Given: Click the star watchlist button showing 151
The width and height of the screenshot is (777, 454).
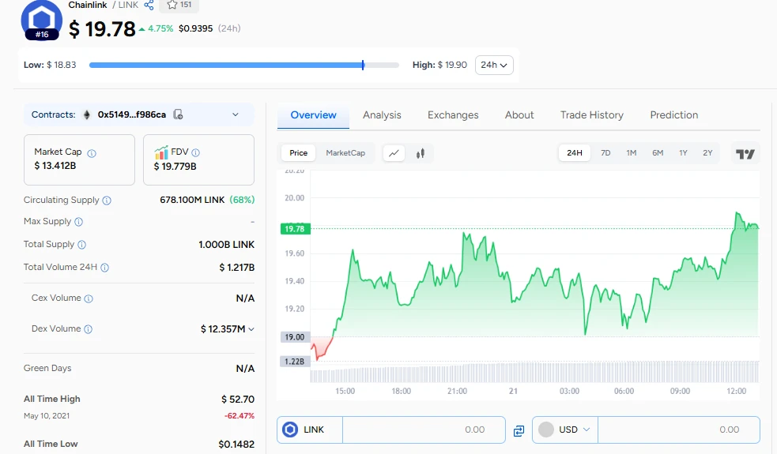Looking at the screenshot, I should (179, 6).
